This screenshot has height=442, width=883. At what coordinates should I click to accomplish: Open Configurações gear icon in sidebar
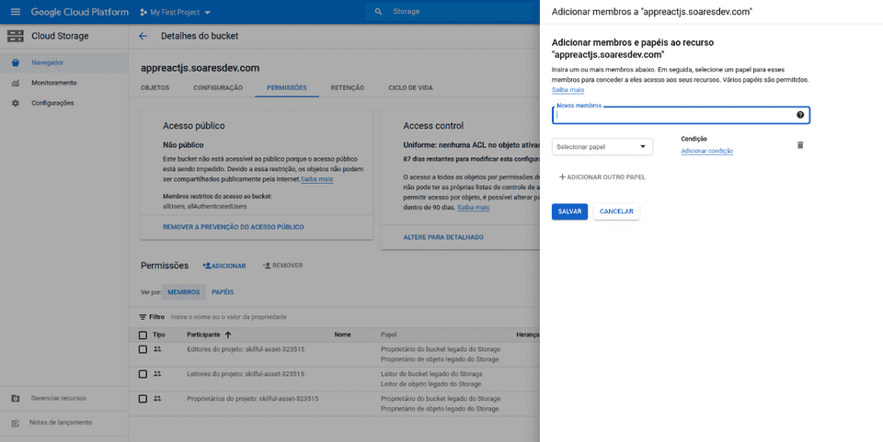[16, 103]
